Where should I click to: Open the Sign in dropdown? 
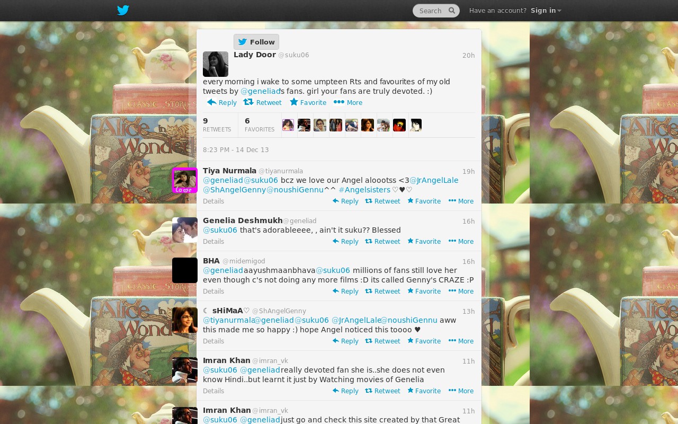coord(546,11)
